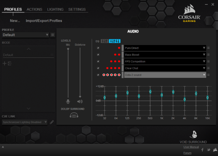Select the VOID Surround headset device icon
Image resolution: width=218 pixels, height=156 pixels.
tap(193, 134)
